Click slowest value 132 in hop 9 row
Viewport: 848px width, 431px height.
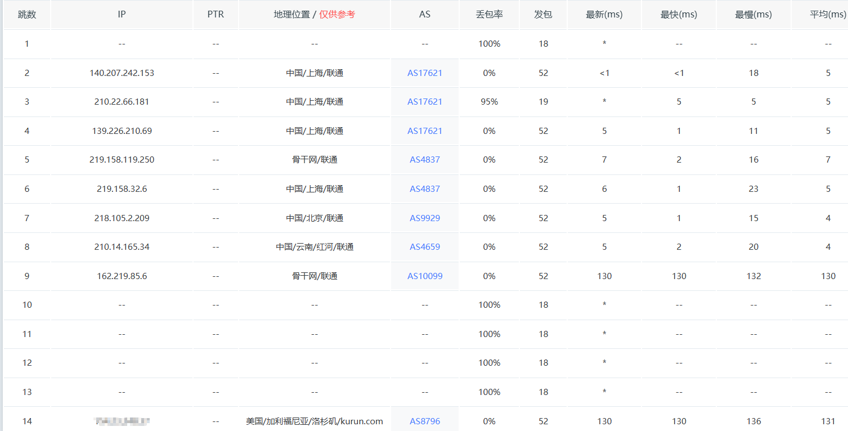(x=753, y=276)
